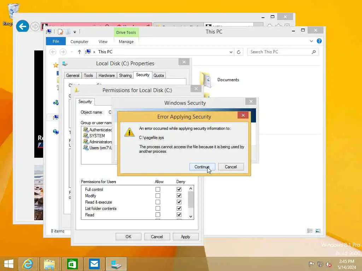
Task: Open Windows Store from taskbar
Action: tap(72, 264)
